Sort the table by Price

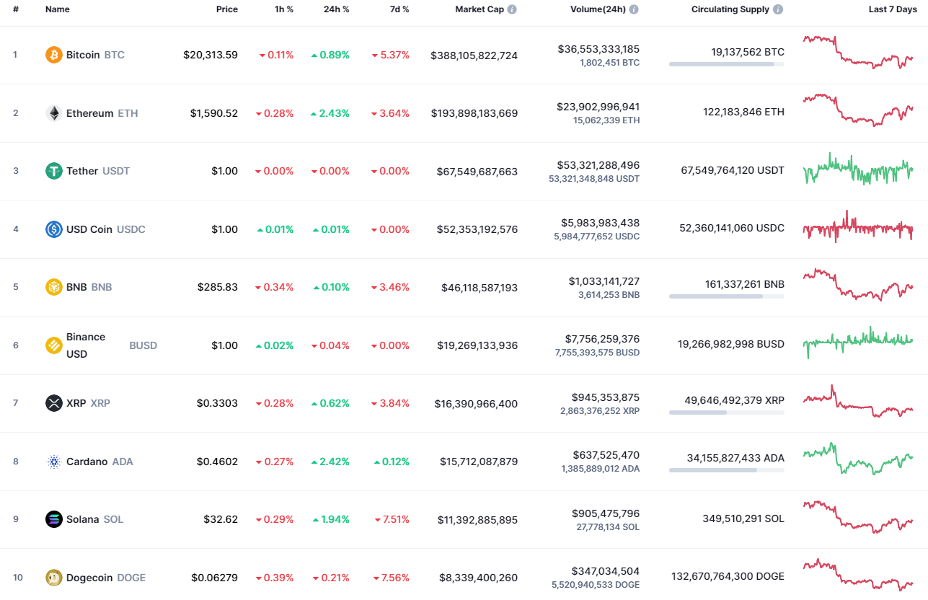click(x=226, y=9)
